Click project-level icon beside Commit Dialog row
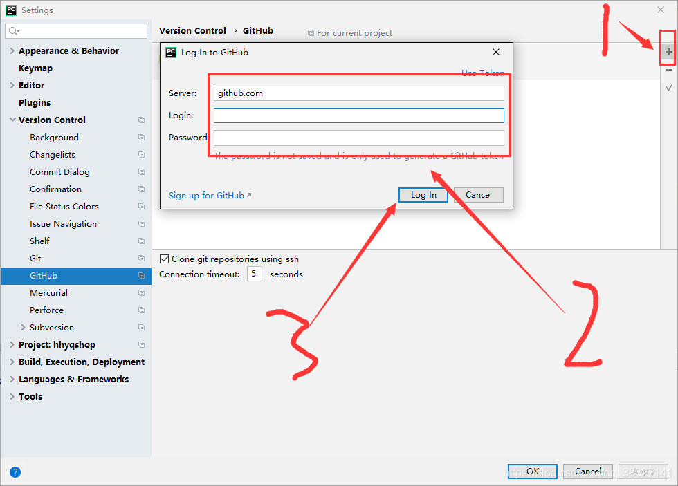Image resolution: width=678 pixels, height=486 pixels. [x=141, y=172]
